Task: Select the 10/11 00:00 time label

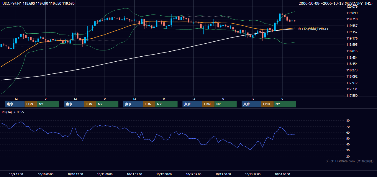Action: (x=105, y=174)
